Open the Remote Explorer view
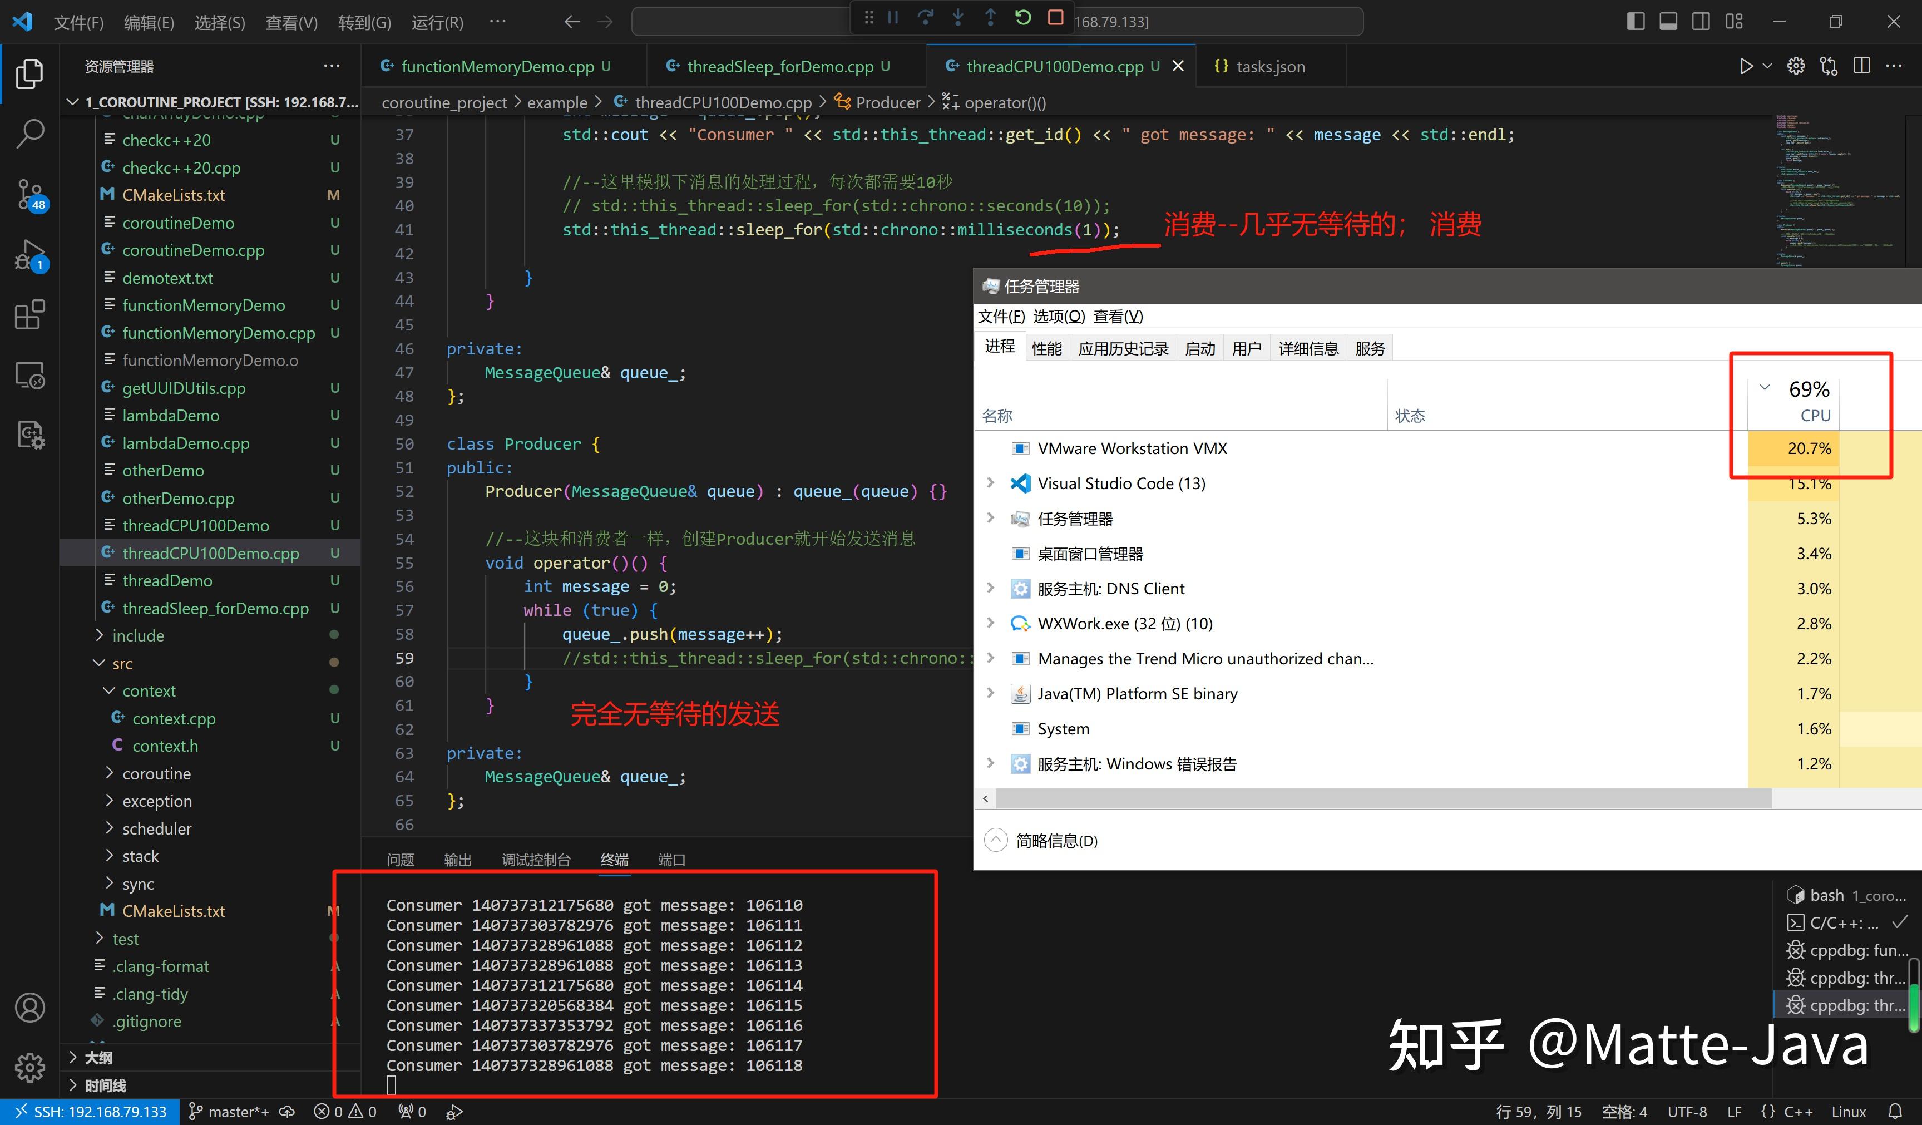This screenshot has width=1922, height=1125. (x=31, y=375)
